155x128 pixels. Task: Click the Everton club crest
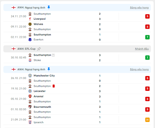point(30,40)
